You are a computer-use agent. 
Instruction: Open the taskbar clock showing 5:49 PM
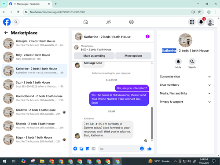(x=204, y=161)
